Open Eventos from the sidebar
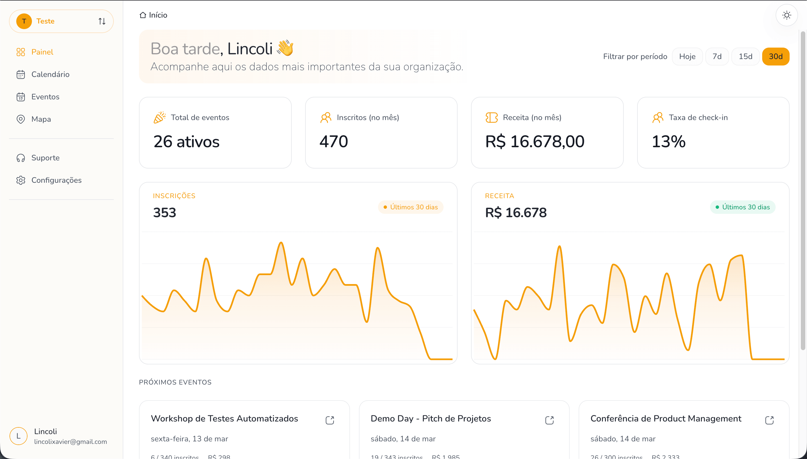The height and width of the screenshot is (459, 807). 45,97
